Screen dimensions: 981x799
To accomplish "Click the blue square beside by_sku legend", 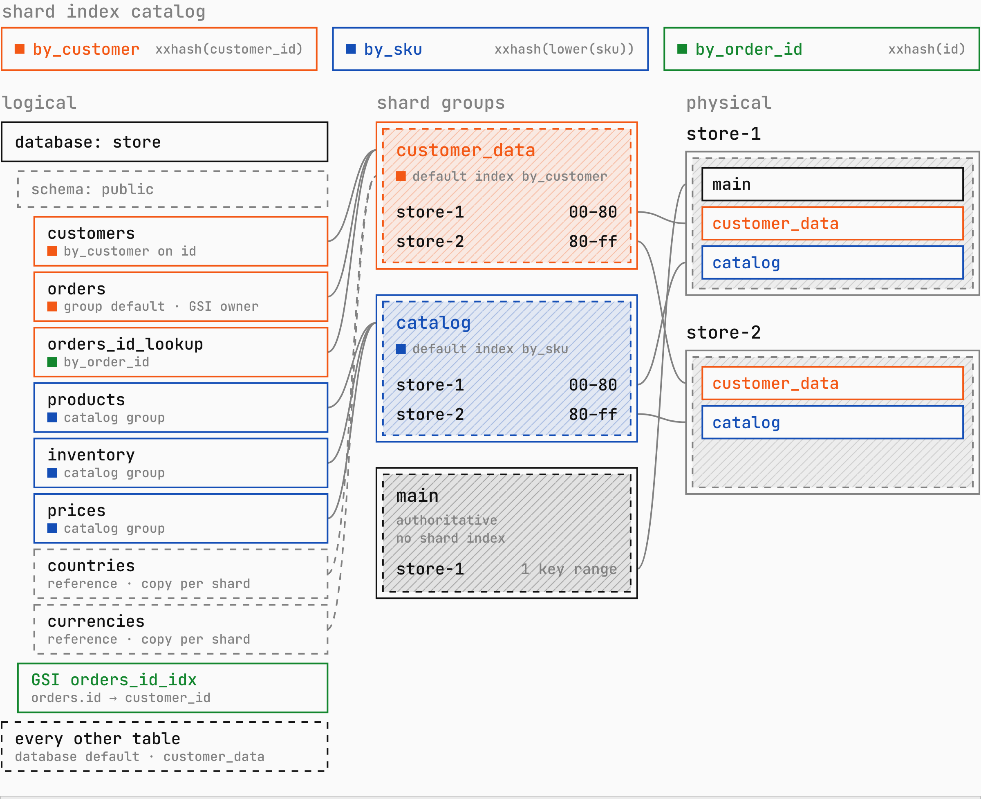I will (351, 49).
